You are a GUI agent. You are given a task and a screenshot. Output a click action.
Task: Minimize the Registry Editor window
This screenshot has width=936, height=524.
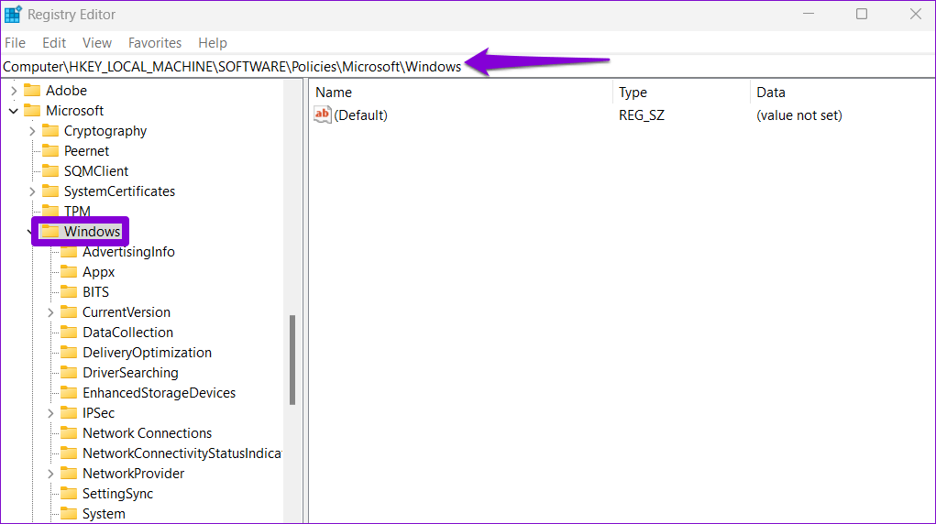pos(809,14)
